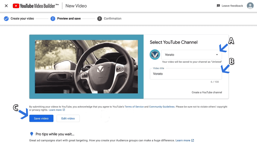Close the video builder with the X icon

point(6,6)
